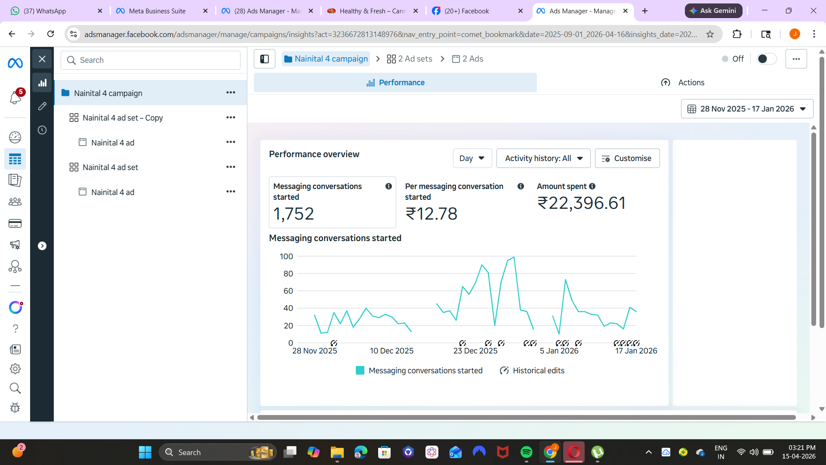This screenshot has height=465, width=826.
Task: Open the clock history icon
Action: [x=42, y=130]
